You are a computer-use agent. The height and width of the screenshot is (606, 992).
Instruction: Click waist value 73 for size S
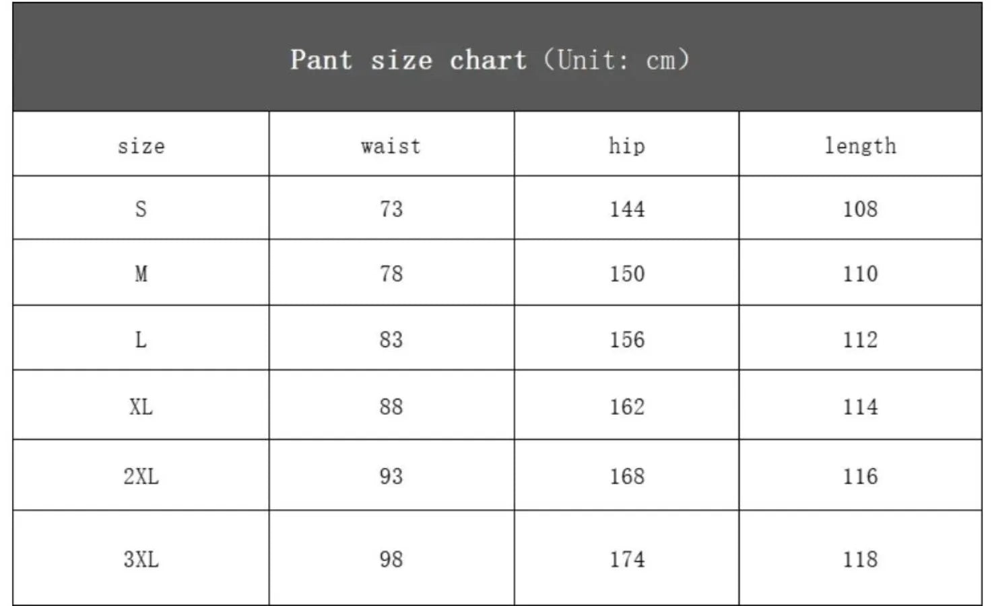[391, 209]
